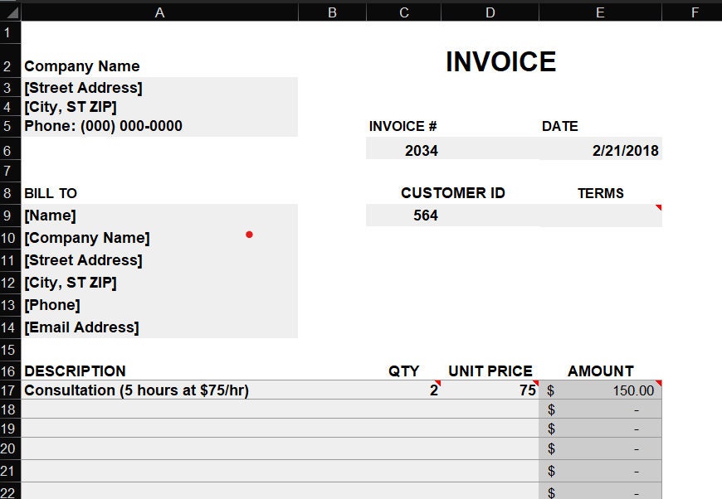Select row 1 header
Screen dimensions: 722x499
(x=10, y=32)
